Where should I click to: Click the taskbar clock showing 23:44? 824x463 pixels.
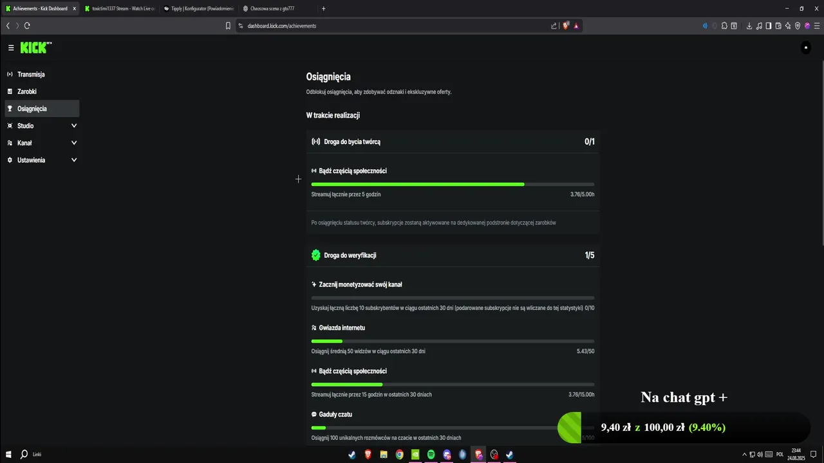pos(796,454)
